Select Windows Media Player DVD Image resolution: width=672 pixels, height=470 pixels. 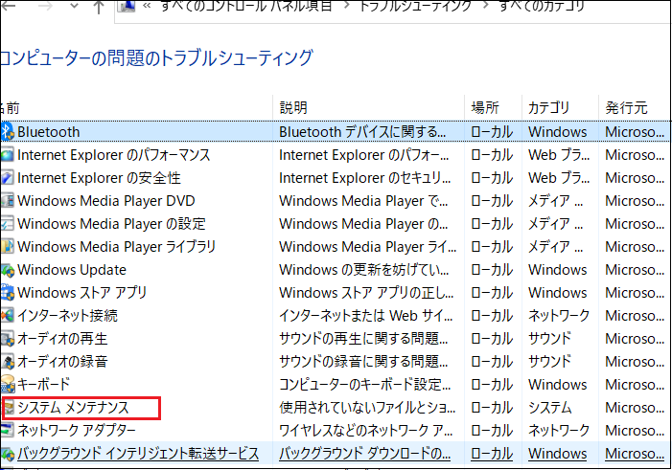click(105, 201)
